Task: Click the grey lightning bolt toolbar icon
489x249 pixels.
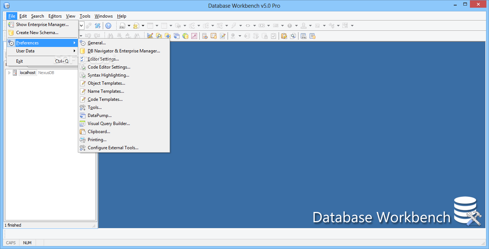Action: (233, 26)
